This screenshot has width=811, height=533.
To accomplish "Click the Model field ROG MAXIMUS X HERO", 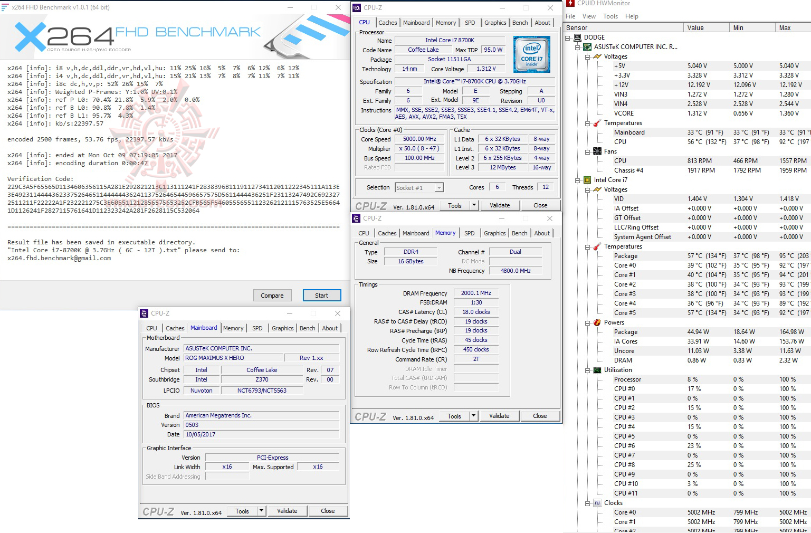I will tap(234, 358).
